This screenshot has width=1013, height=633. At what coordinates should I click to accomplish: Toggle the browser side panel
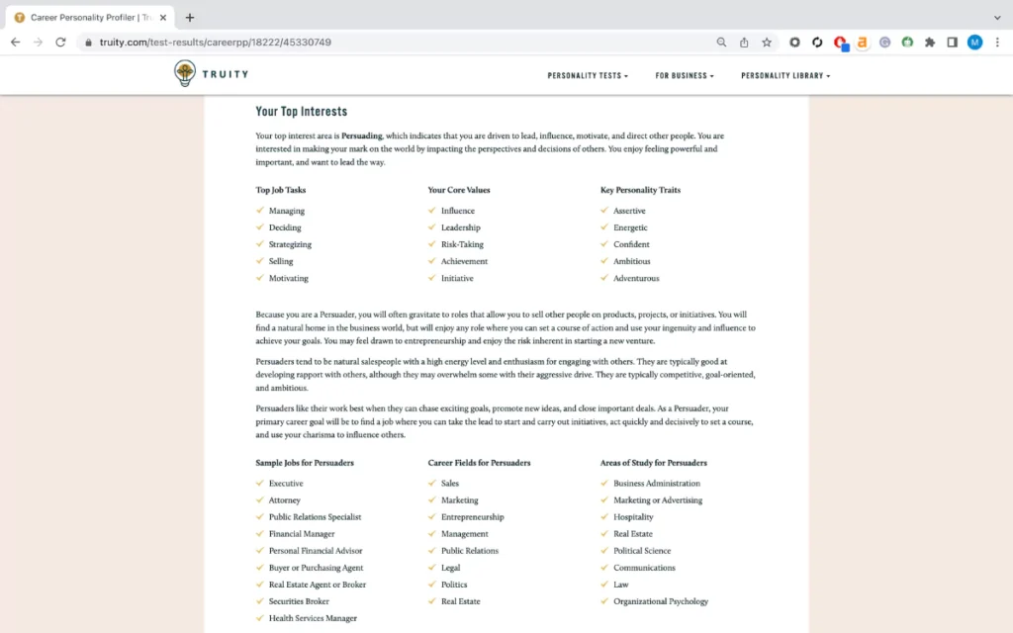coord(953,42)
